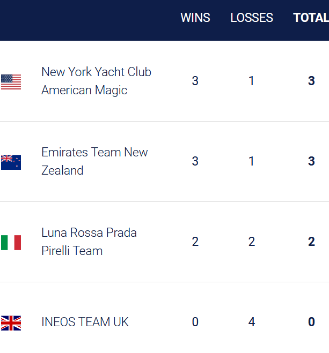Select the WINS column header
Viewport: 329px width, 353px height.
pos(195,18)
